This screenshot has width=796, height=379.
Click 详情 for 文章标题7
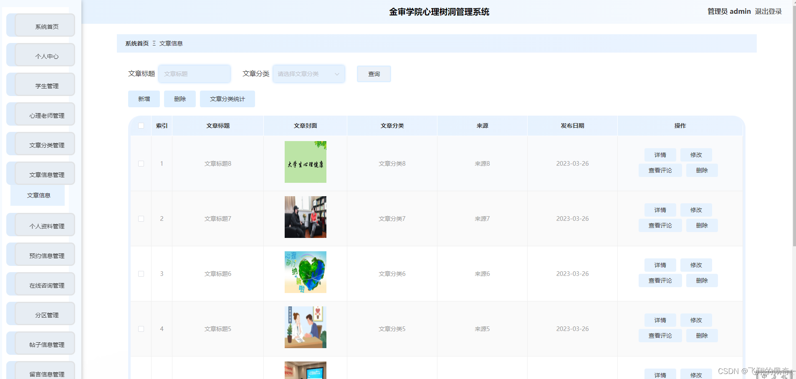(x=660, y=210)
